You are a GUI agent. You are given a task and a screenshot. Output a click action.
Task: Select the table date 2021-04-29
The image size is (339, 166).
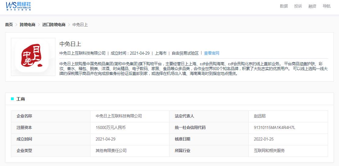click(x=106, y=139)
